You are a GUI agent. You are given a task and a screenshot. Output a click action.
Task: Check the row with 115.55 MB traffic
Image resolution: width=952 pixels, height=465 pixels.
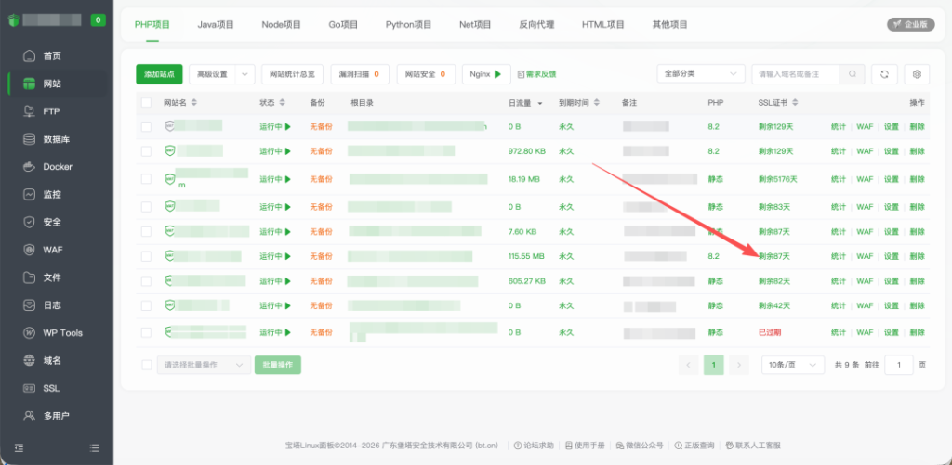pyautogui.click(x=146, y=256)
